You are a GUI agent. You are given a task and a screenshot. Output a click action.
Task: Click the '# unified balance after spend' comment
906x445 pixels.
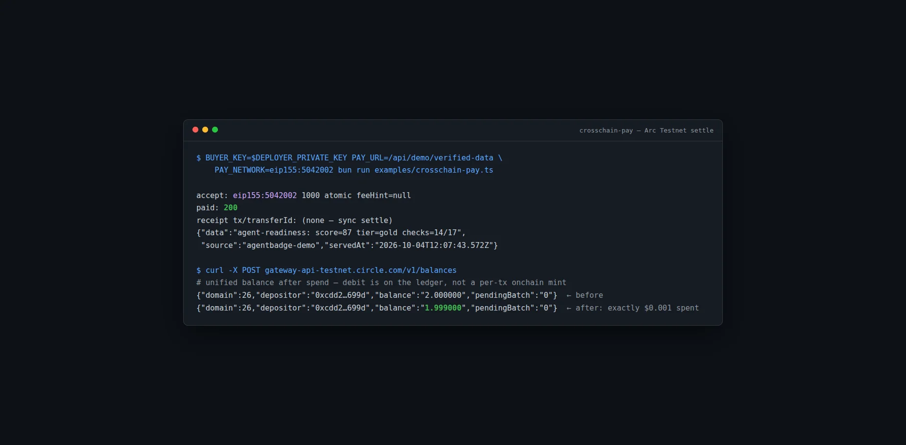pyautogui.click(x=381, y=283)
